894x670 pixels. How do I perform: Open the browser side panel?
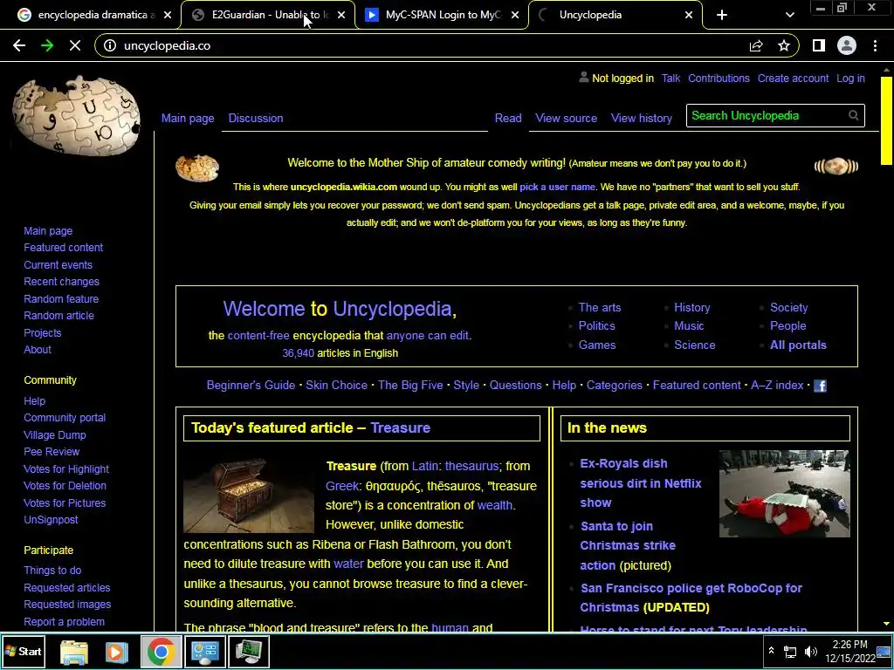(819, 45)
